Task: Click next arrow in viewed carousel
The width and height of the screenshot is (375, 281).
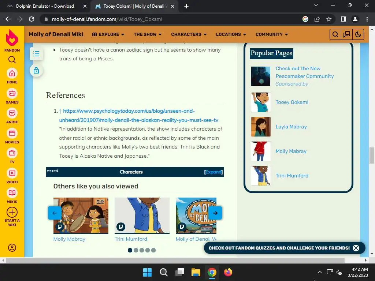Action: click(x=215, y=213)
